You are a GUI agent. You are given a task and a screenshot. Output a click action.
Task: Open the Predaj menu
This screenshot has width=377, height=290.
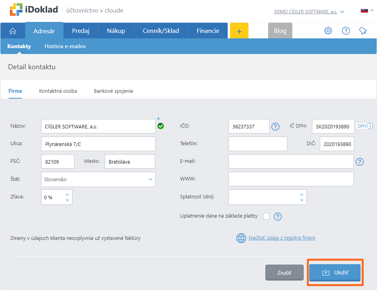81,31
